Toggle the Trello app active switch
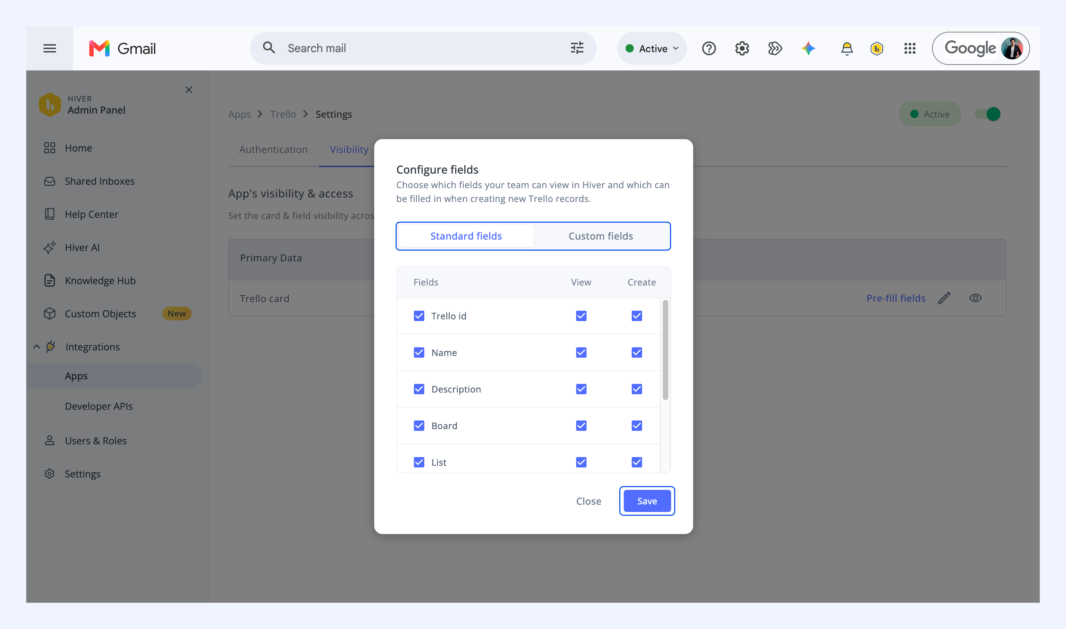 click(x=988, y=114)
